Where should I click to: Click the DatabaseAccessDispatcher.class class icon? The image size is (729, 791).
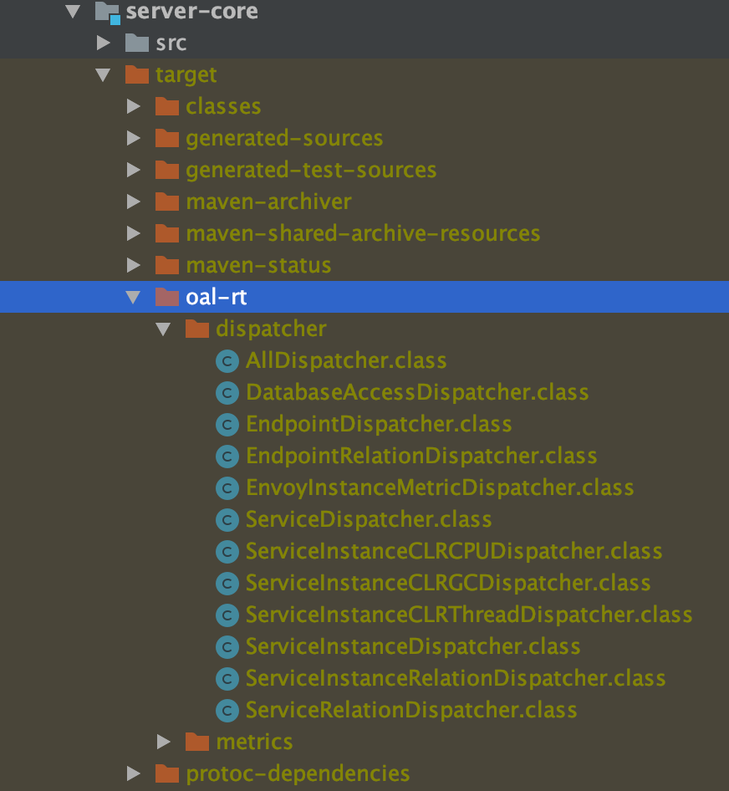[x=227, y=393]
